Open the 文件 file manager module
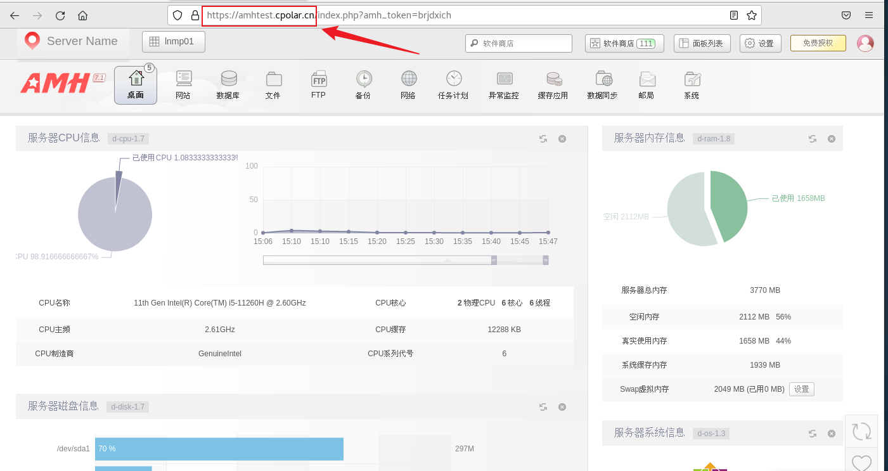This screenshot has width=888, height=471. tap(273, 85)
